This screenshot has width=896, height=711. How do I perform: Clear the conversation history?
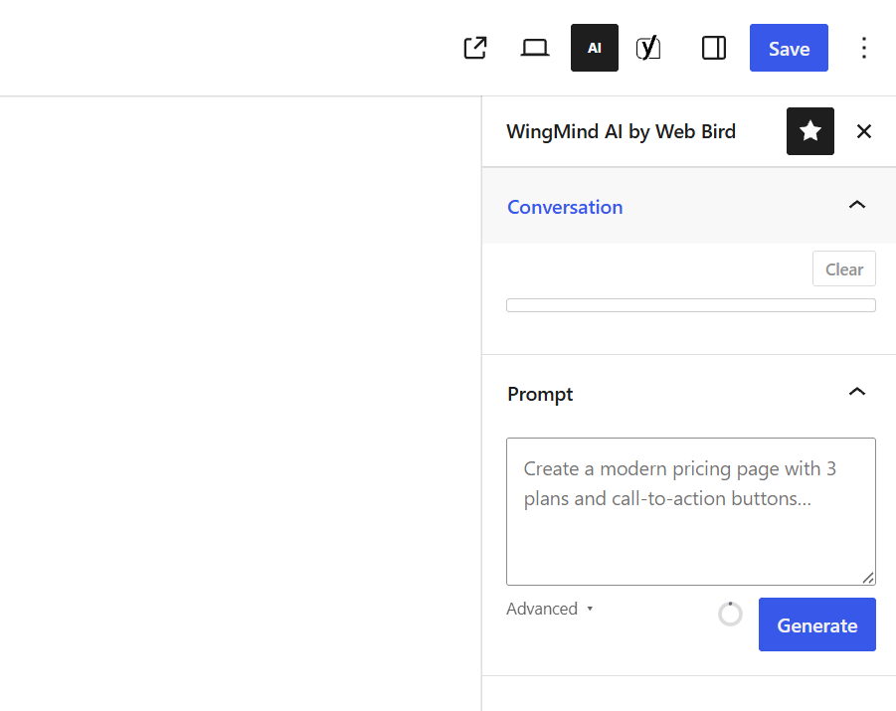coord(844,268)
